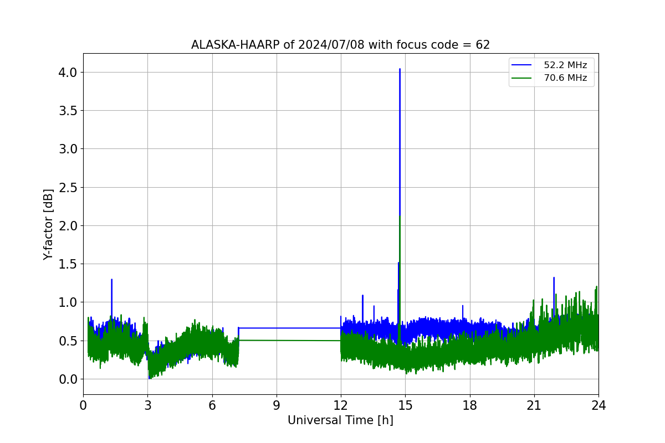This screenshot has width=665, height=443.
Task: Click the x-axis tick label '21'
Action: point(534,405)
